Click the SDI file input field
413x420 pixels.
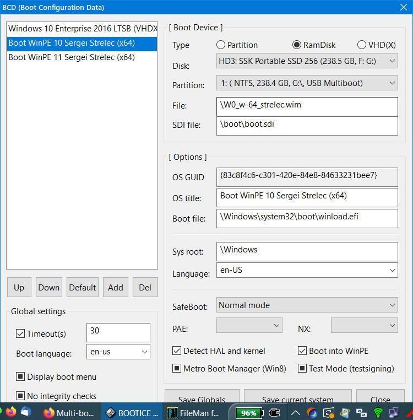[307, 126]
